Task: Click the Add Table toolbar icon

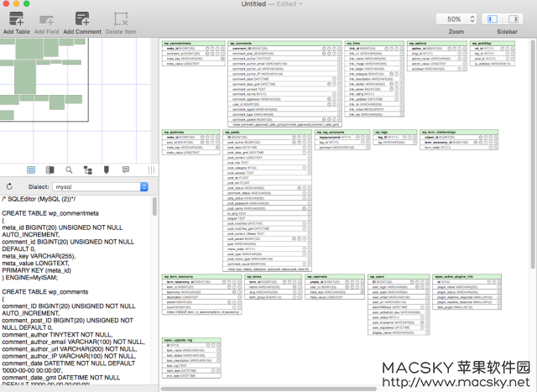Action: 16,19
